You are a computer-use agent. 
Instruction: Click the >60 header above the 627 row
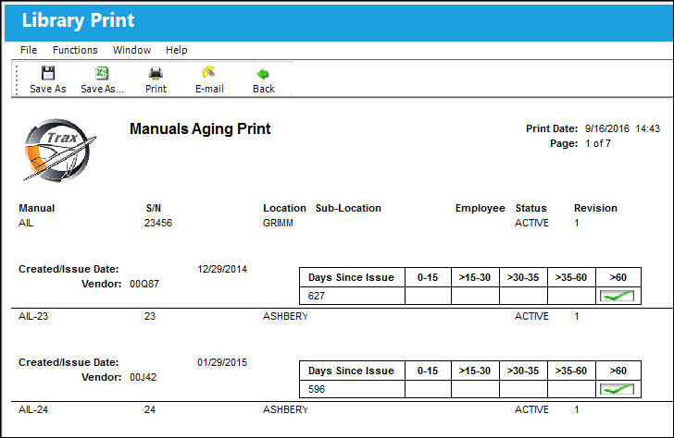click(618, 277)
